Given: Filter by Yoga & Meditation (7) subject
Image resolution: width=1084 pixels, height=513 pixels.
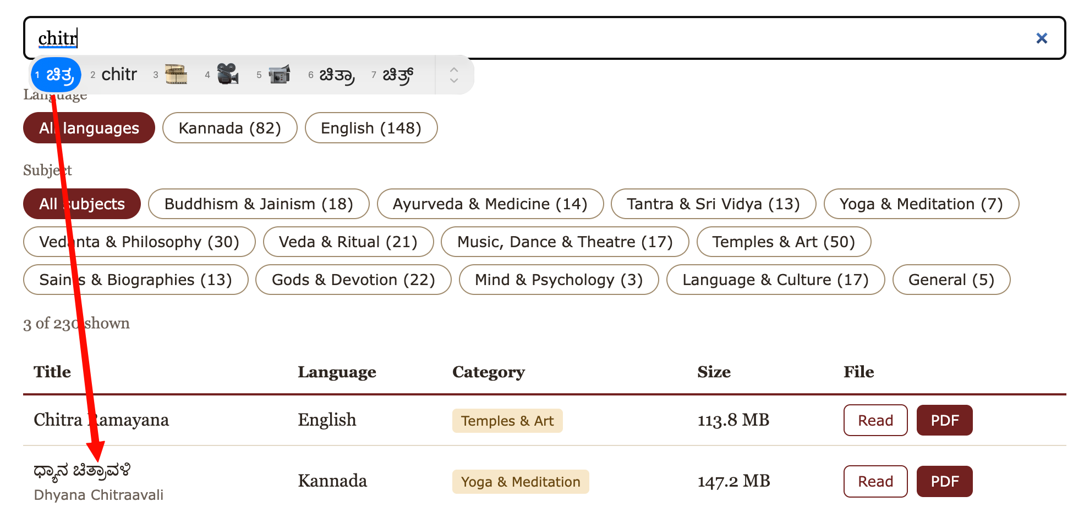Looking at the screenshot, I should (922, 204).
